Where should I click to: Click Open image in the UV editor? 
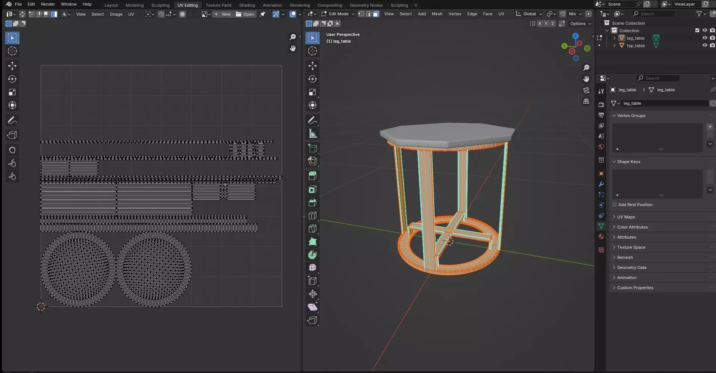click(x=245, y=14)
